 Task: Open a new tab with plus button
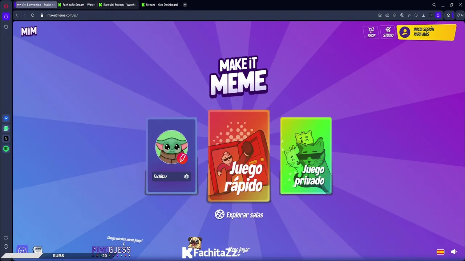[x=185, y=5]
